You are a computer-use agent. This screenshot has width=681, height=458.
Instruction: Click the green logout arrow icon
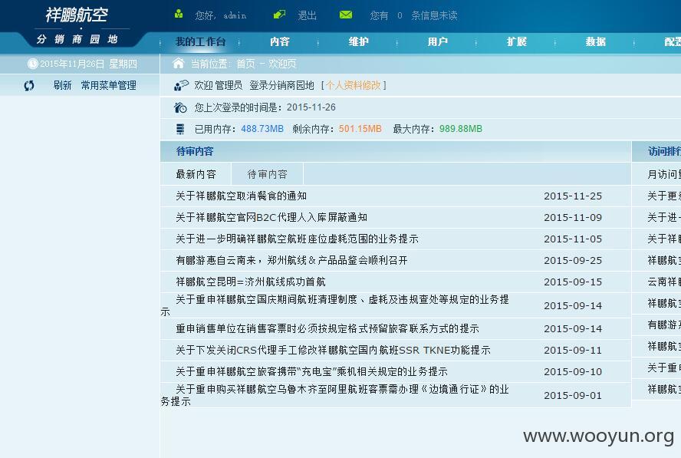pyautogui.click(x=279, y=15)
